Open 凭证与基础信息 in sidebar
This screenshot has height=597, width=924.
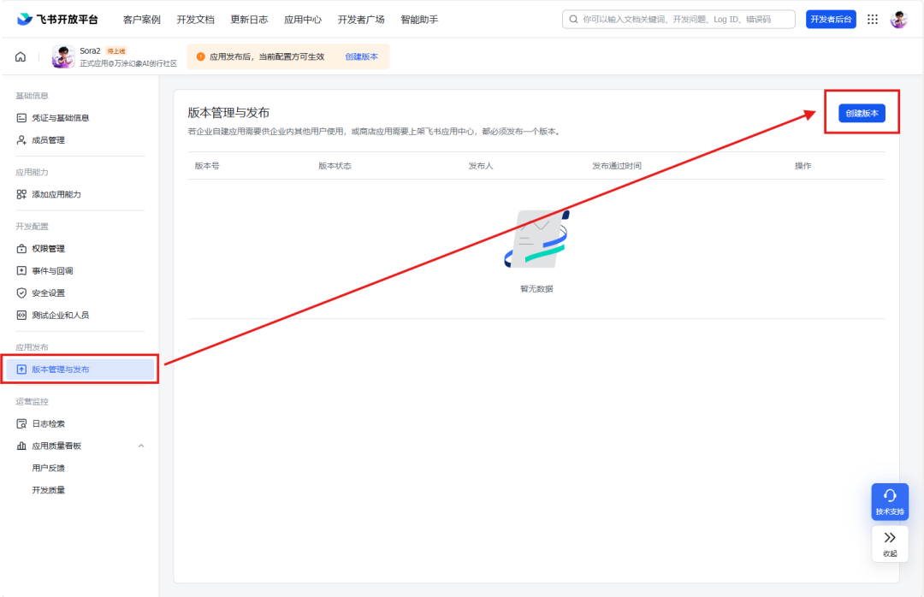60,118
